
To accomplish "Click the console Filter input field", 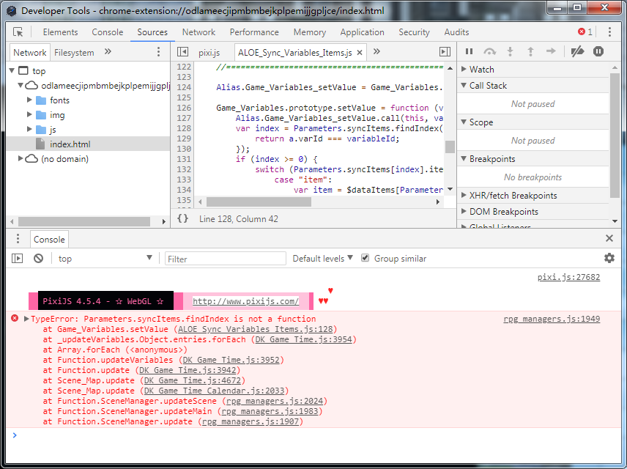I will (226, 259).
